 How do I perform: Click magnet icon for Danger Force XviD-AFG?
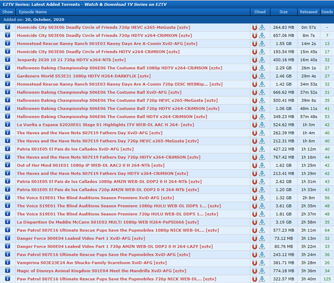(254, 238)
